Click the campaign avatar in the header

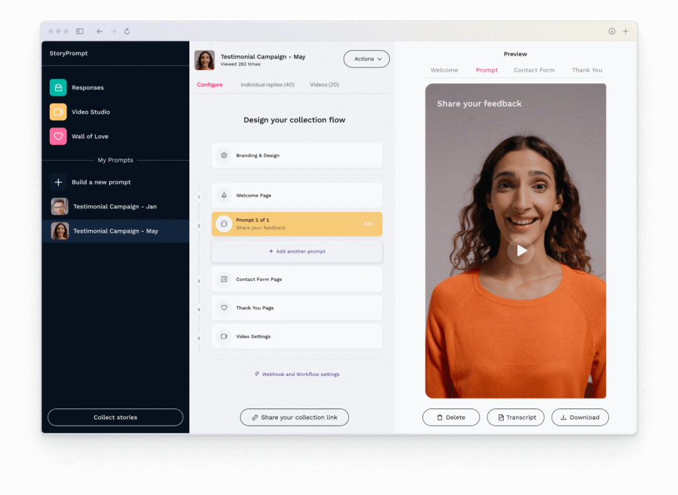click(x=205, y=60)
